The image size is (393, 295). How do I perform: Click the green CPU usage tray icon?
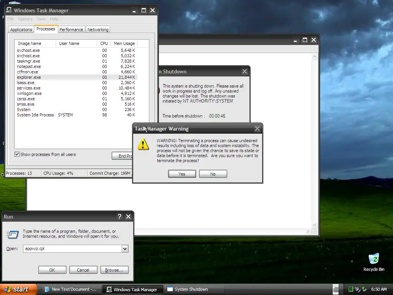pos(351,289)
